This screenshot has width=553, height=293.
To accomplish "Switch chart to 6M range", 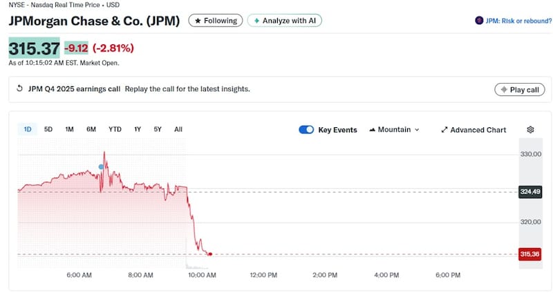I will tap(91, 129).
